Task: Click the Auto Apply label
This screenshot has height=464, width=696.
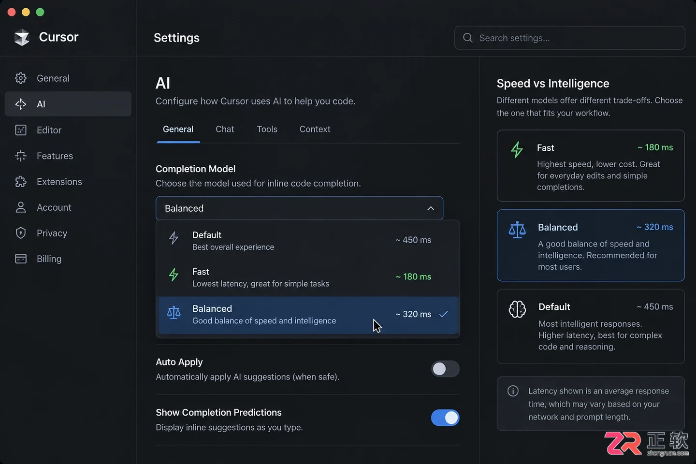Action: pos(179,362)
